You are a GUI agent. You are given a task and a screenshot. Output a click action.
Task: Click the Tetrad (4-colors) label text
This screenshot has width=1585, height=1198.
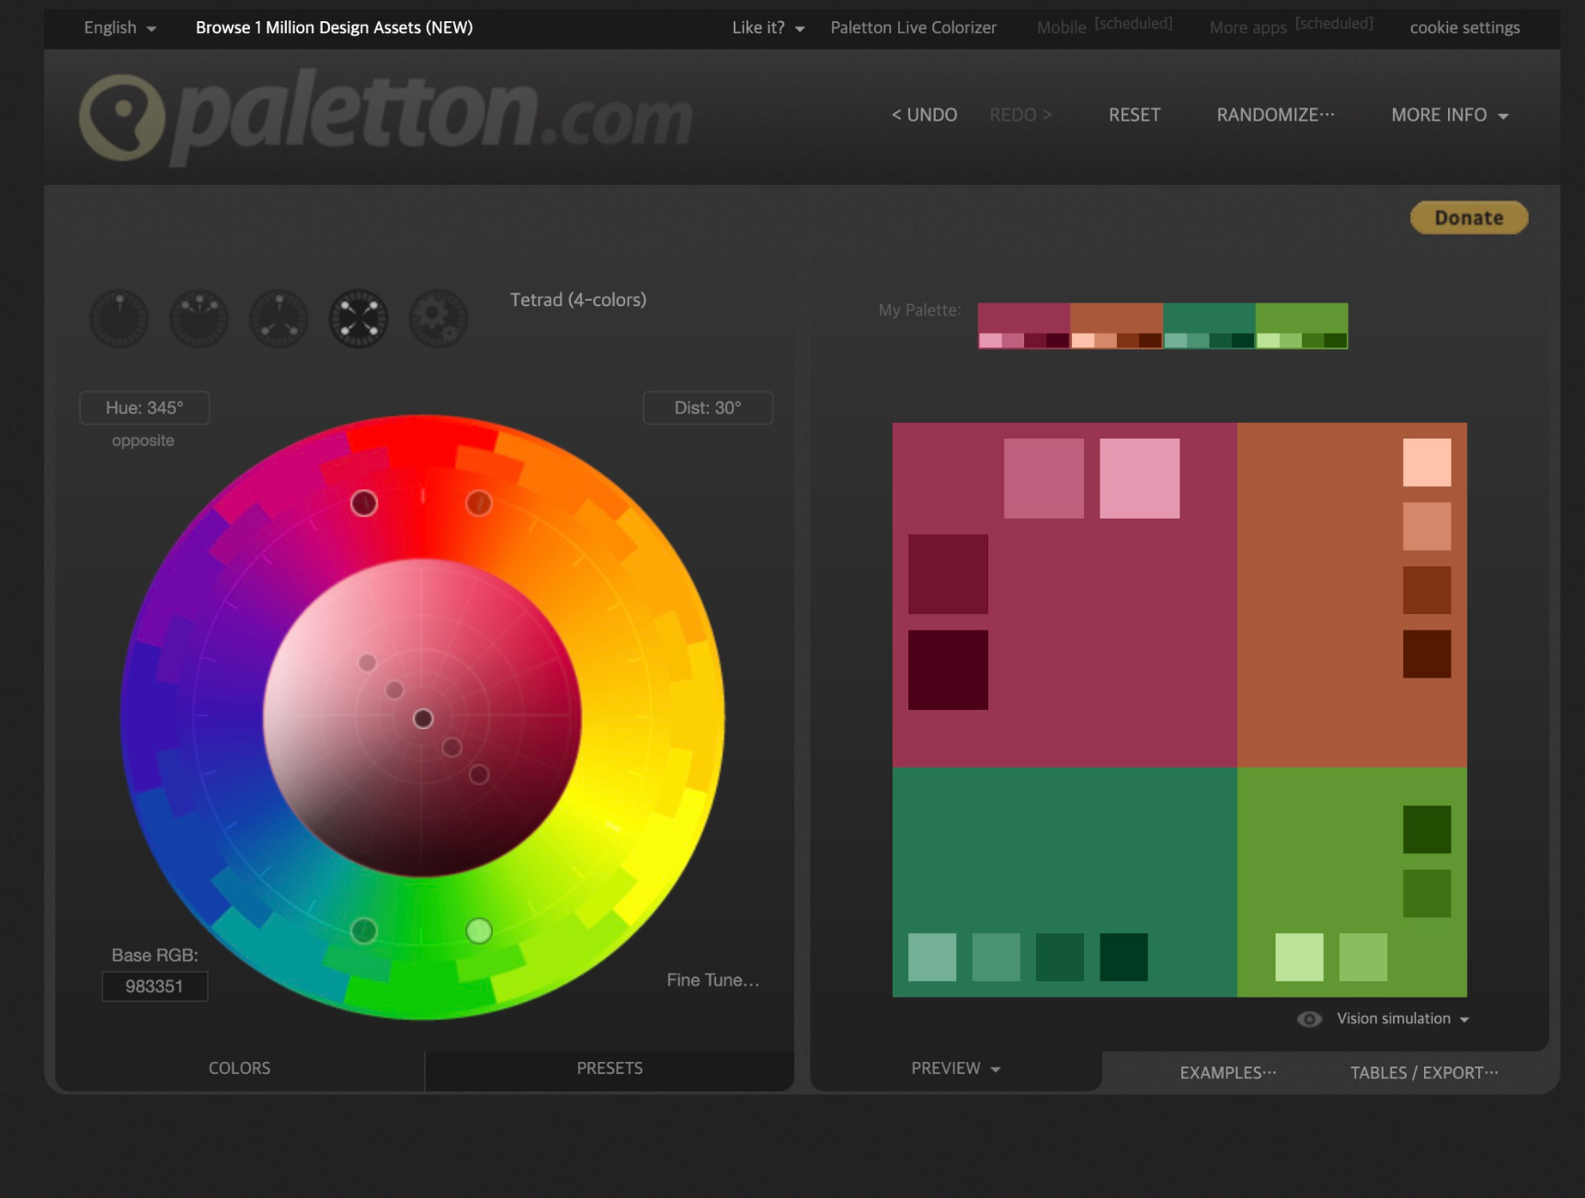pos(578,300)
